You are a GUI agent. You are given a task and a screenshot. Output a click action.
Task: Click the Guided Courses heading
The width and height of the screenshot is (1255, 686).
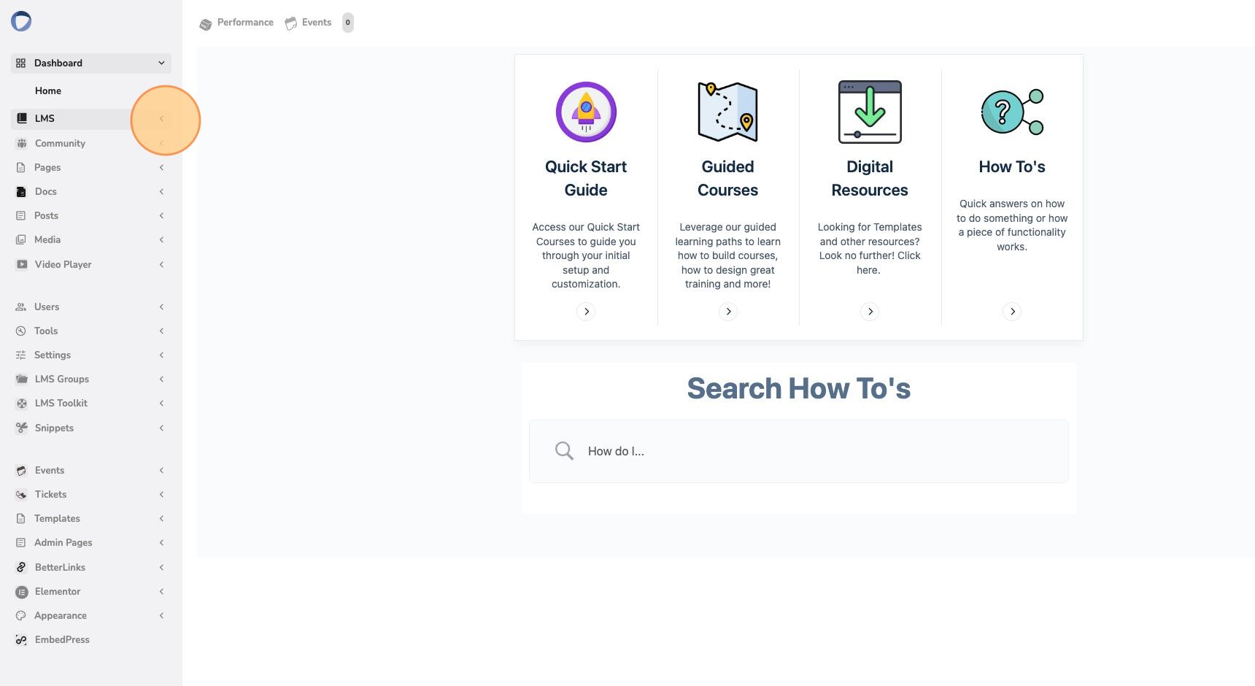tap(728, 179)
